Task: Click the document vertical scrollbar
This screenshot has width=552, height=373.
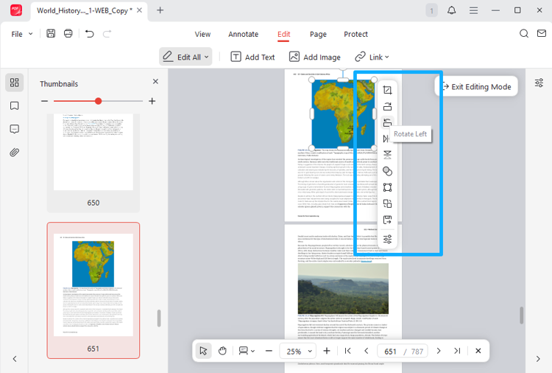Action: (x=521, y=316)
